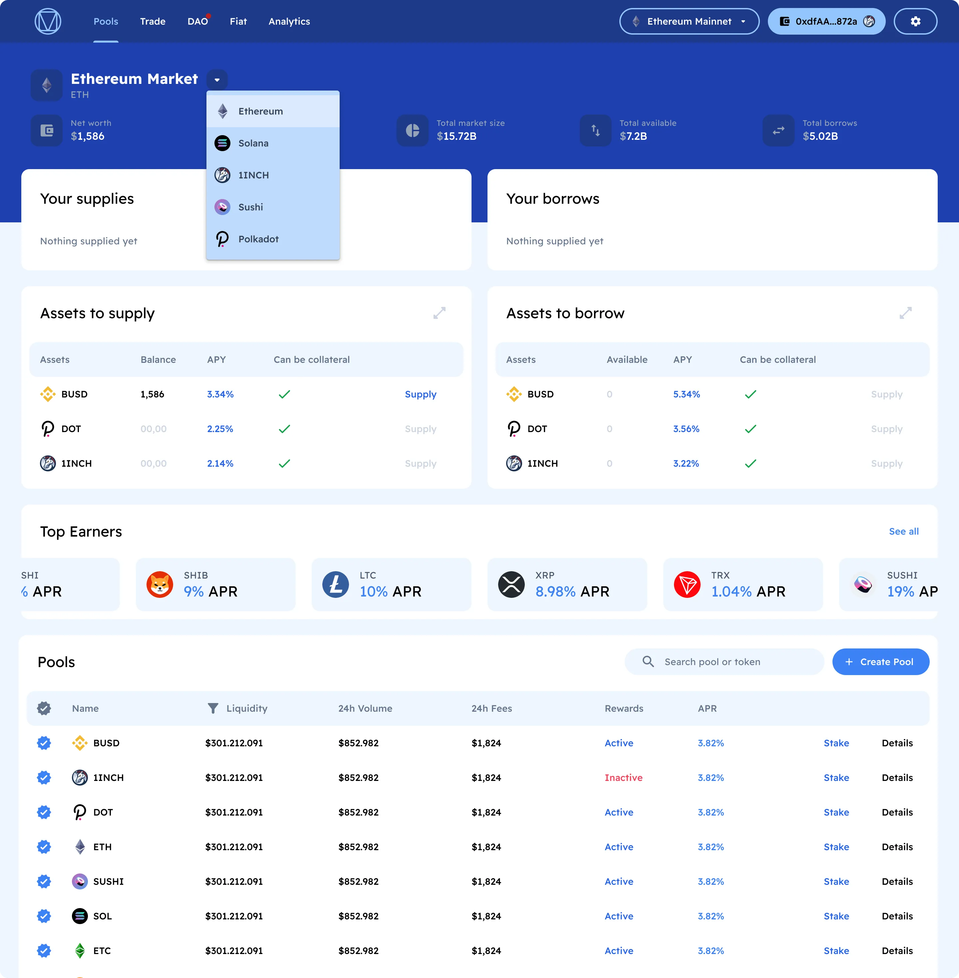959x978 pixels.
Task: Open the Trade tab
Action: (153, 21)
